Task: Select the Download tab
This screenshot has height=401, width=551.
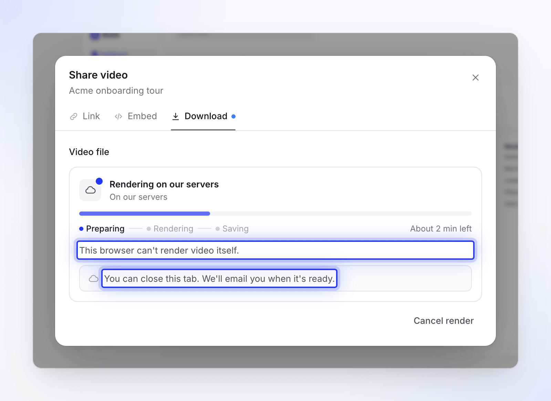Action: (203, 116)
